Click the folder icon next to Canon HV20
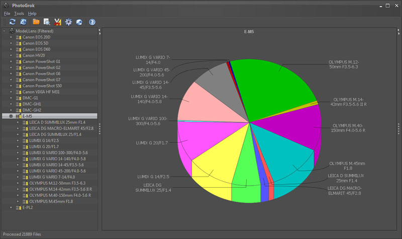Viewport: 402px width, 239px height. (19, 55)
